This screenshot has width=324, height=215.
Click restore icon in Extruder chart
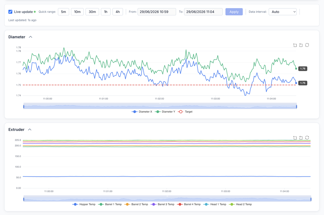(x=307, y=138)
